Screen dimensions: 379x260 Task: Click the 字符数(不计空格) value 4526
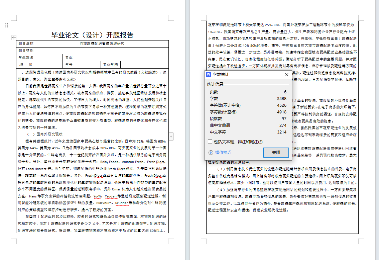click(282, 105)
